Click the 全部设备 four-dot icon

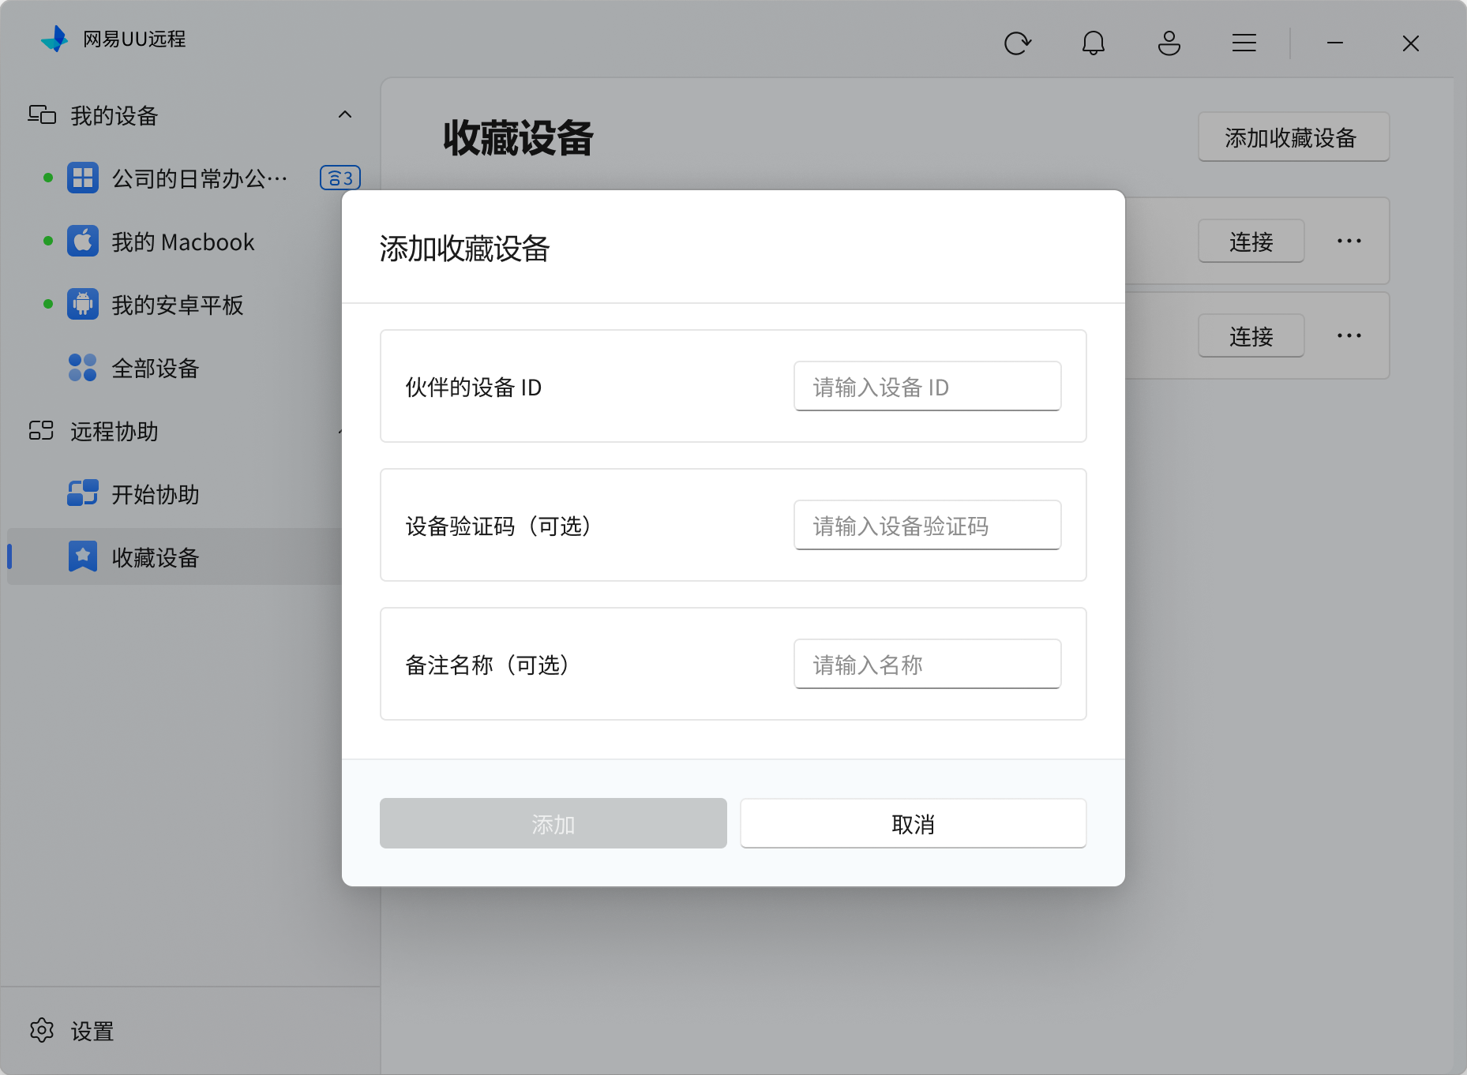[x=83, y=367]
